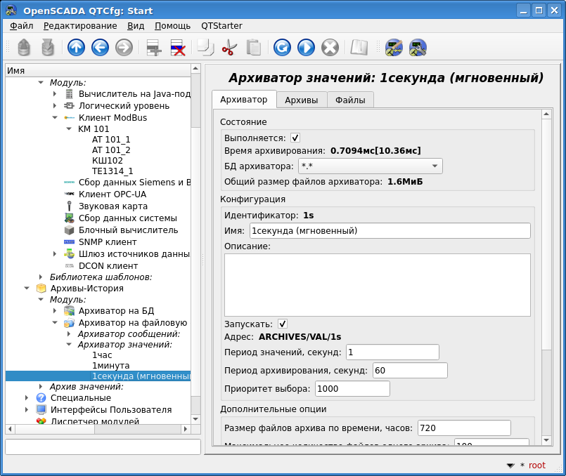Click the User Interfaces monitor icon

pos(41,410)
